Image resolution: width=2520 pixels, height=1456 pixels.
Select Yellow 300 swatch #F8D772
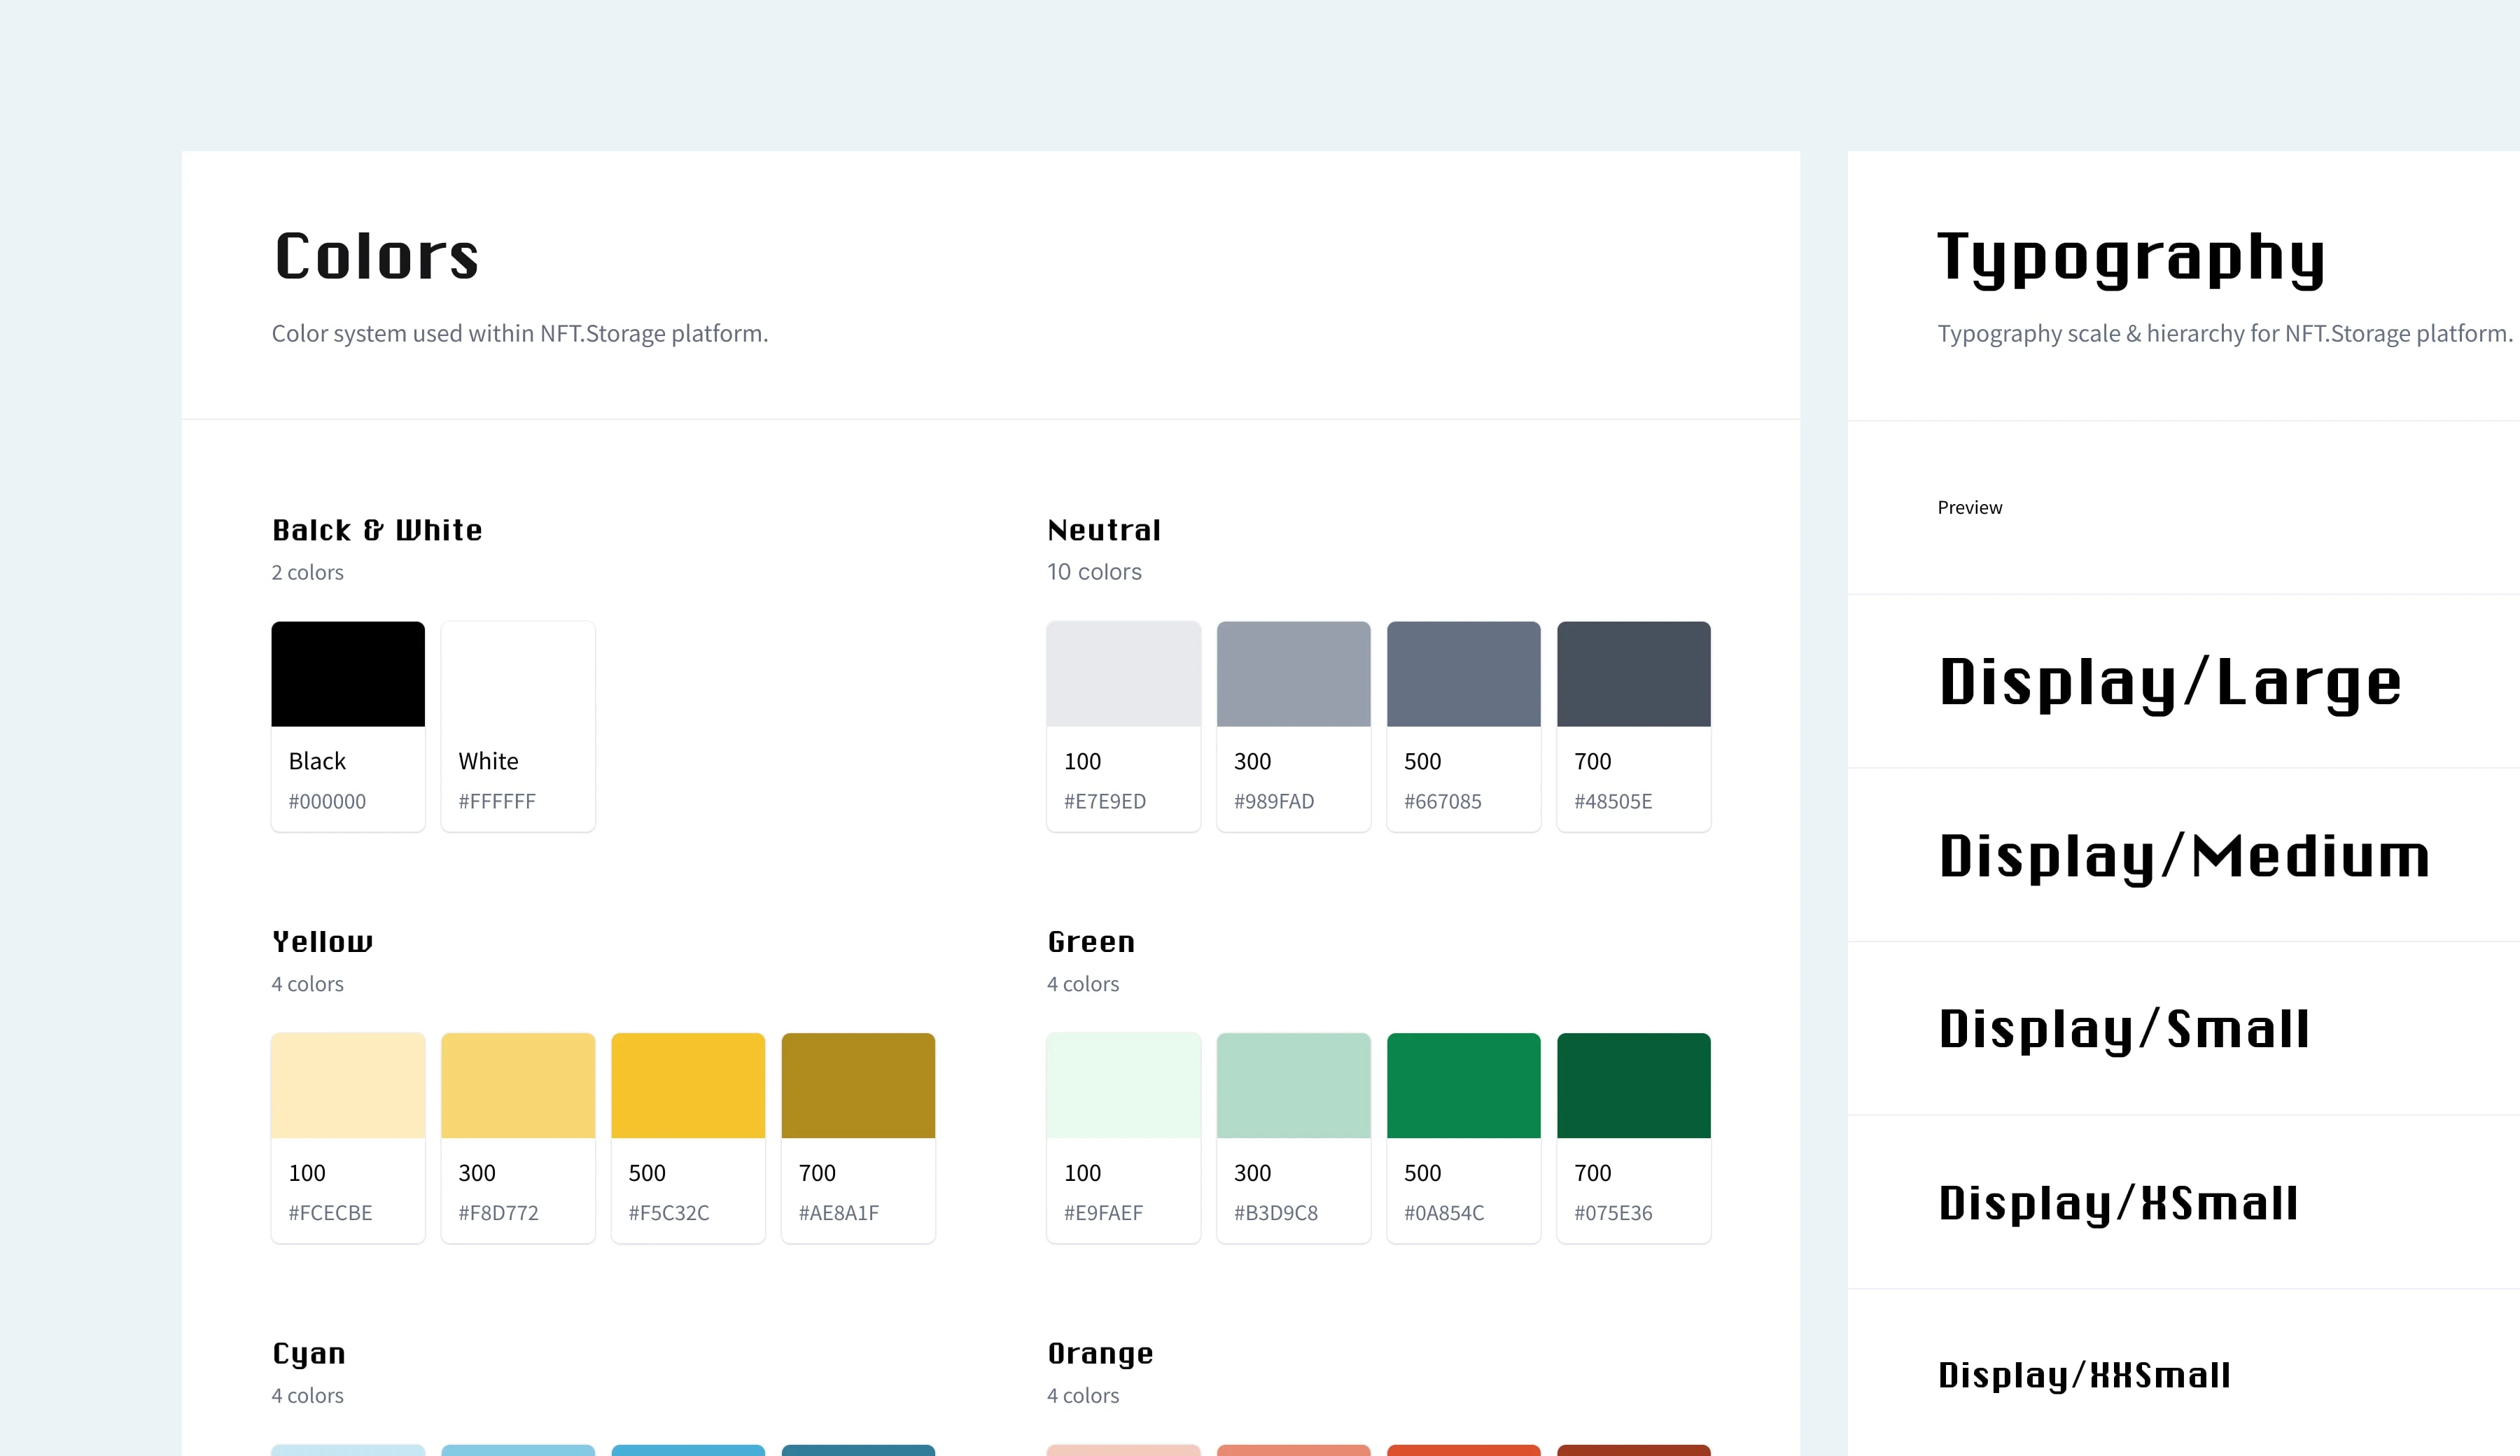point(518,1138)
